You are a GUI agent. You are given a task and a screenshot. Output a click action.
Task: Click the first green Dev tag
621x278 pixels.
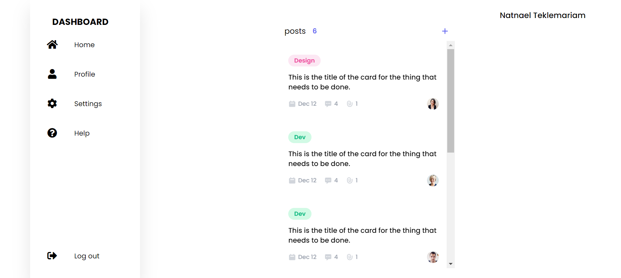pos(300,137)
